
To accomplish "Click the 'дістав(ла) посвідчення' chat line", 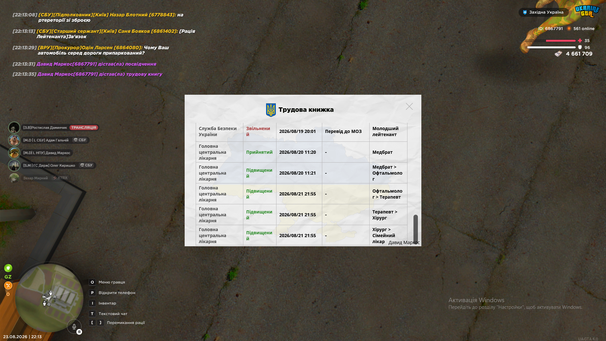I will (x=84, y=64).
